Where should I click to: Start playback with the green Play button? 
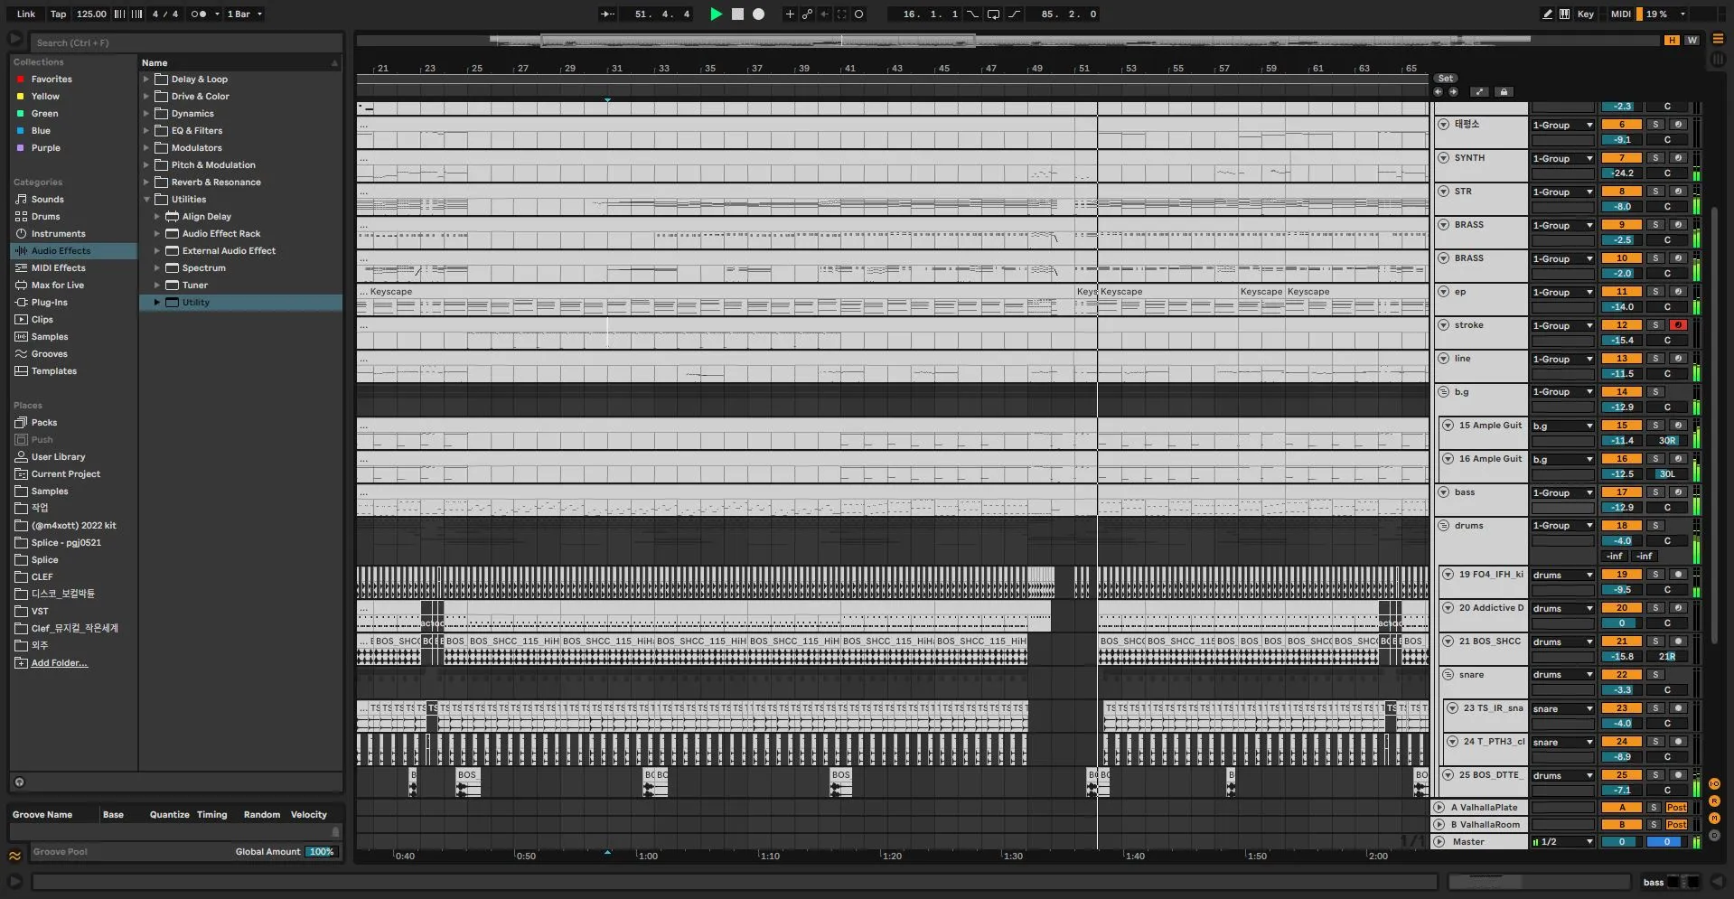pyautogui.click(x=716, y=14)
